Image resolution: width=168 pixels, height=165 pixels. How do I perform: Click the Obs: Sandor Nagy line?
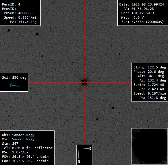click(18, 135)
